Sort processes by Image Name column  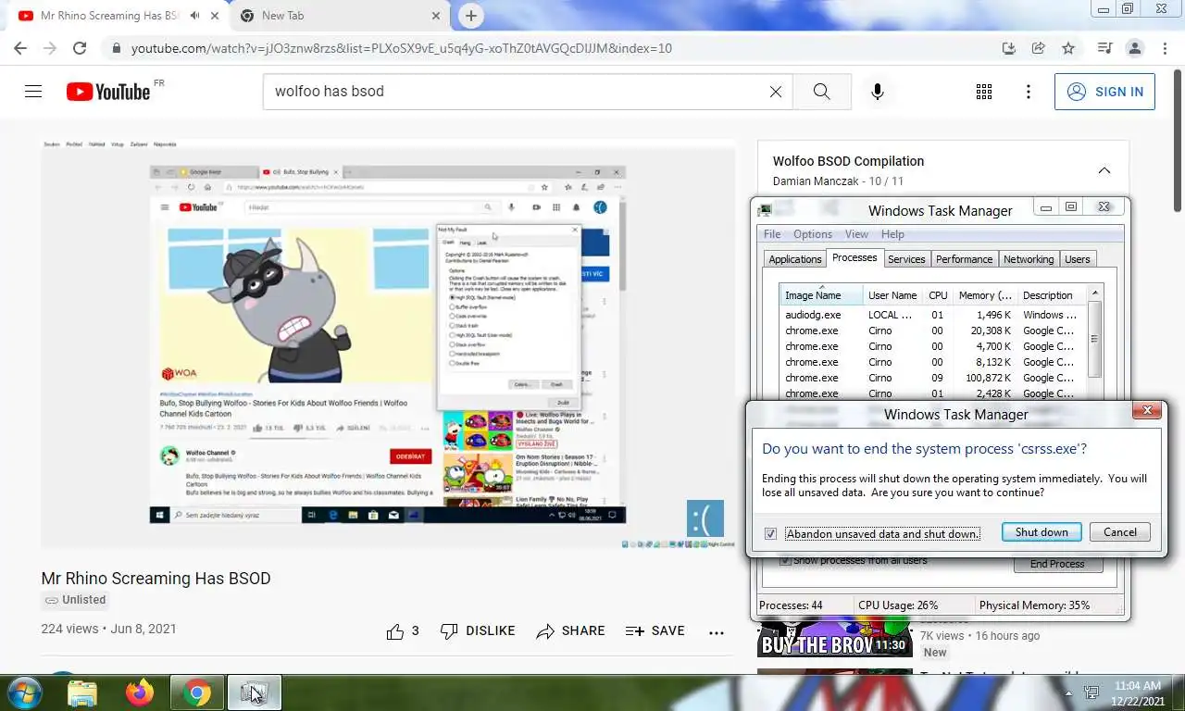click(x=821, y=295)
